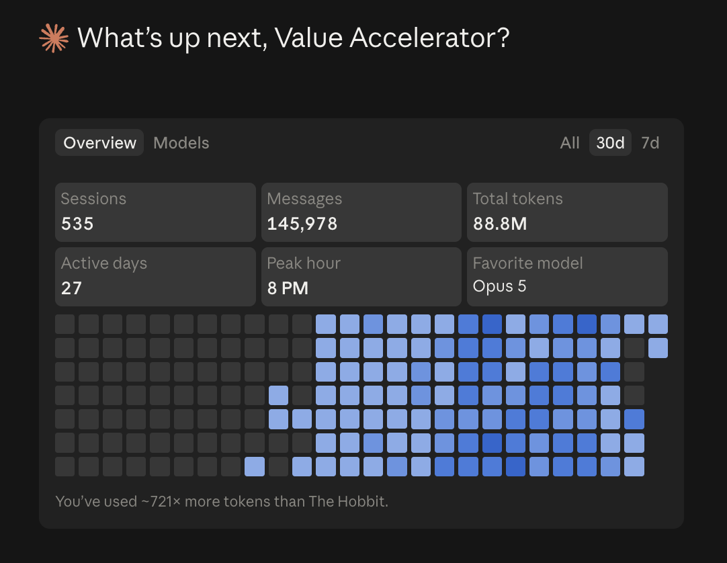Screen dimensions: 727x563
Task: Switch to the 7d time range
Action: [650, 142]
